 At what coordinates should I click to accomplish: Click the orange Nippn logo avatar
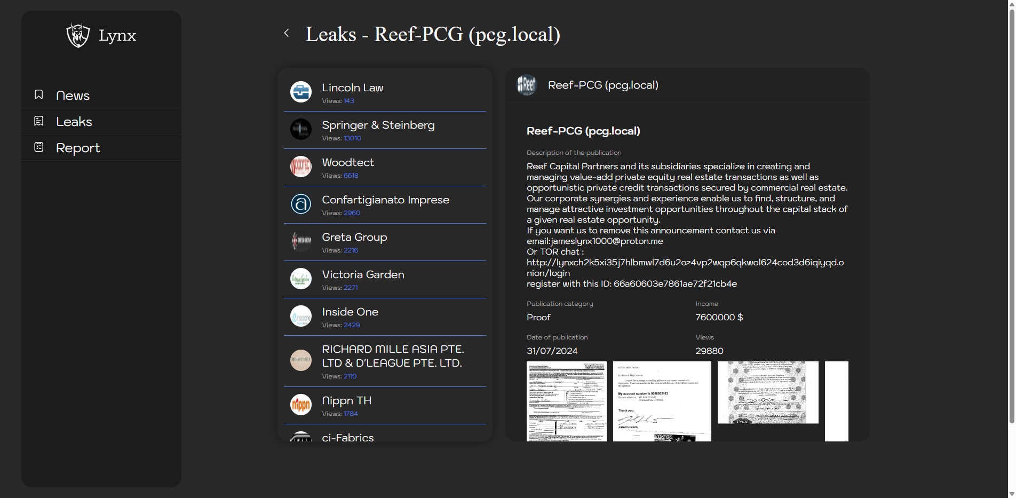click(301, 405)
